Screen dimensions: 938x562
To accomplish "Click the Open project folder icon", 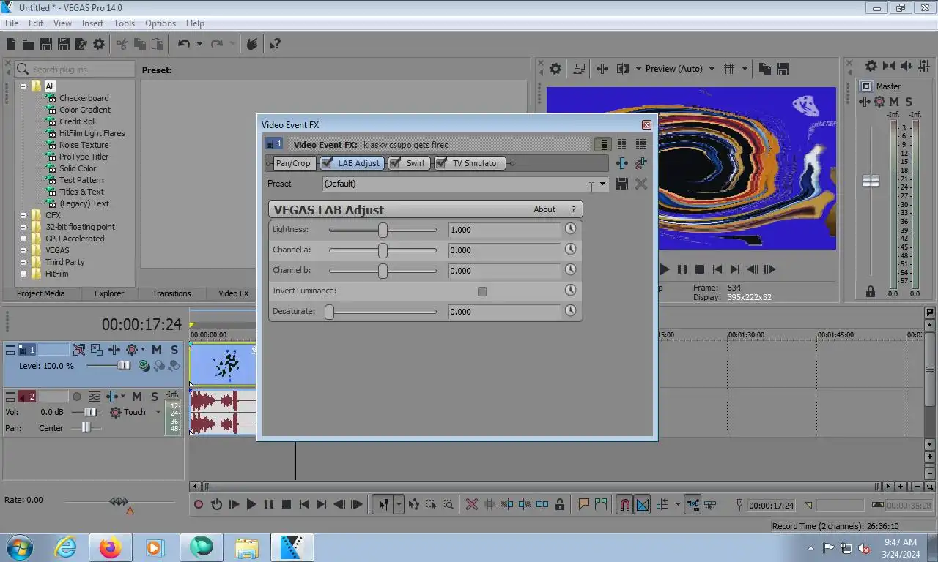I will [x=28, y=44].
